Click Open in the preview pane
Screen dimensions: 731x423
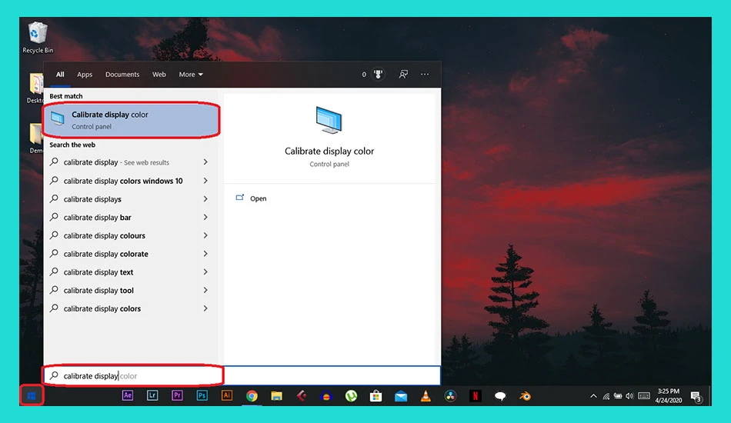[258, 198]
